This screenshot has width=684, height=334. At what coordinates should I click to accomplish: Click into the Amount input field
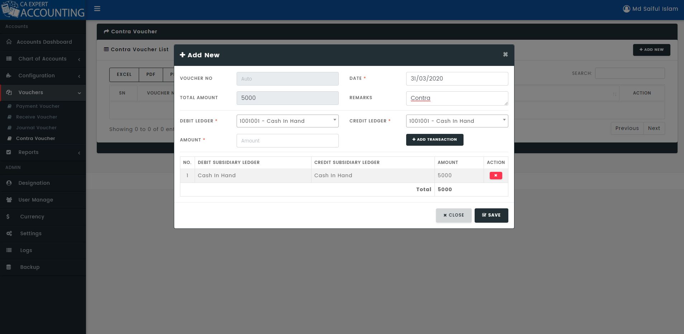tap(288, 141)
